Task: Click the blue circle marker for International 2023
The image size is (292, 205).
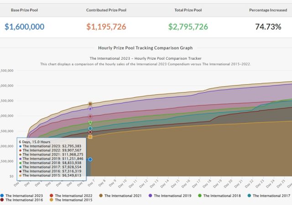Action: (90, 159)
